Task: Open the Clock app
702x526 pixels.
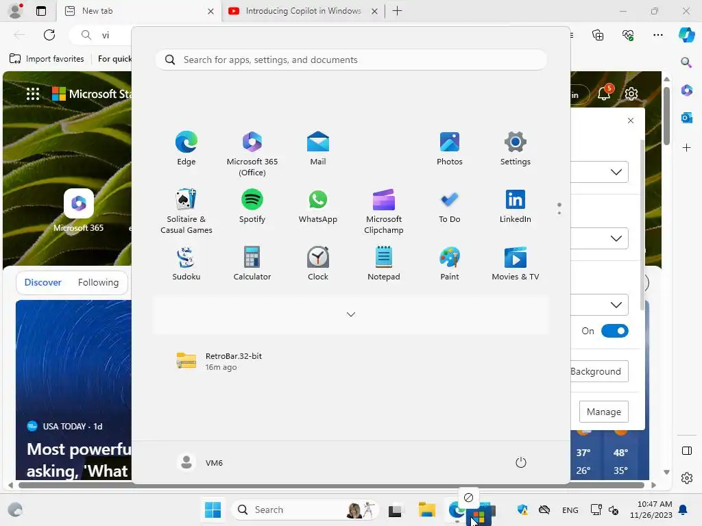Action: [318, 264]
